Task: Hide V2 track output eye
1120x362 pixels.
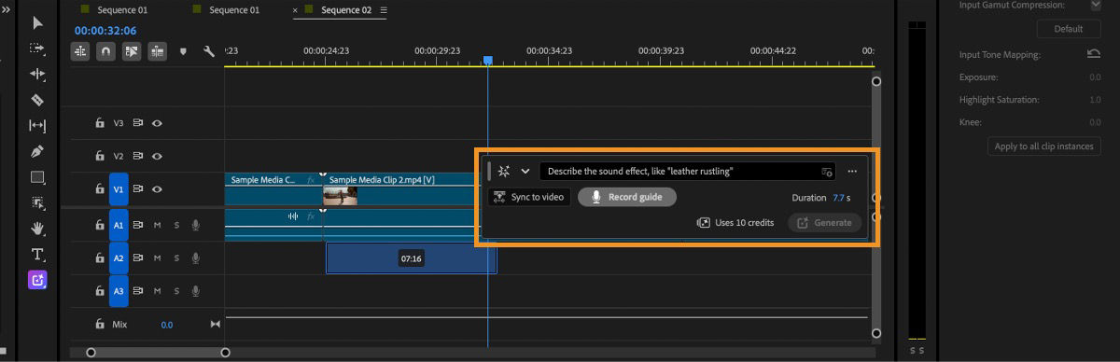Action: point(157,156)
